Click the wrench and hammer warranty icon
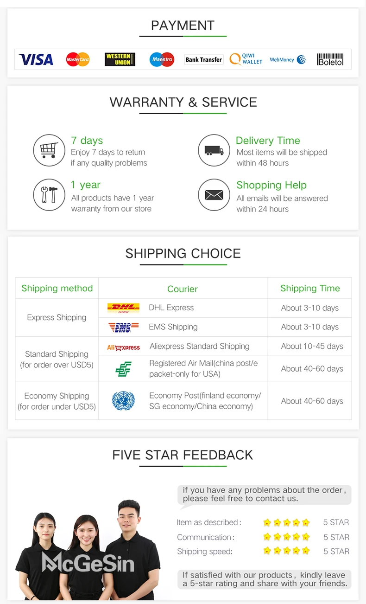Viewport: 366px width, 604px height. tap(49, 195)
